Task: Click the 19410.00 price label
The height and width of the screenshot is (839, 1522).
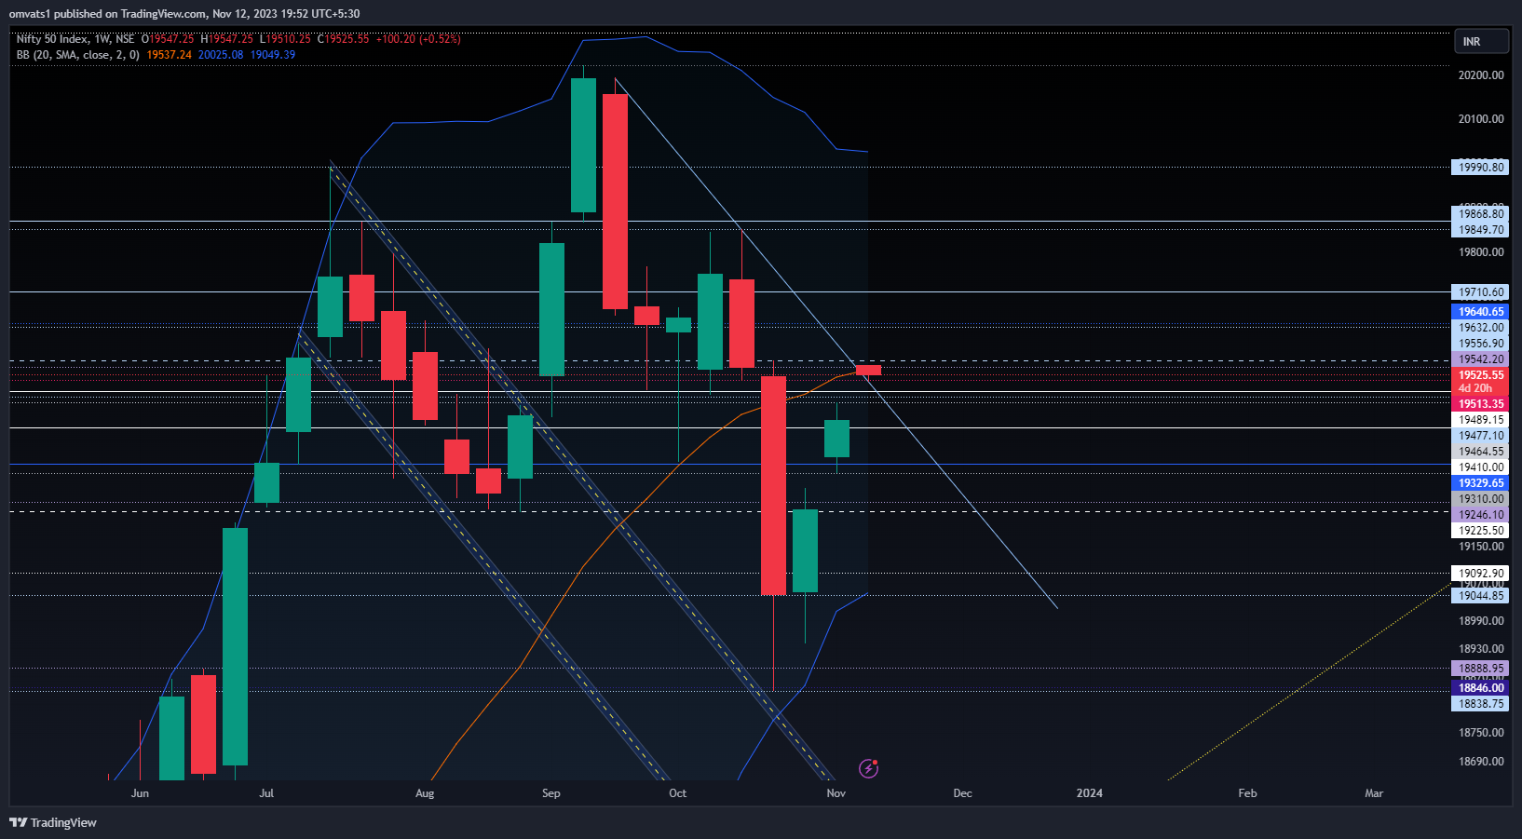Action: [1480, 467]
